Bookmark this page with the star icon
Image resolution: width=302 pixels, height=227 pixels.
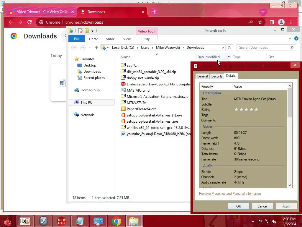[x=260, y=22]
